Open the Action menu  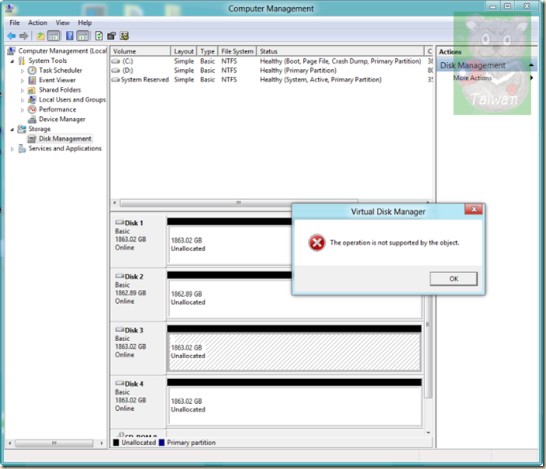point(37,22)
